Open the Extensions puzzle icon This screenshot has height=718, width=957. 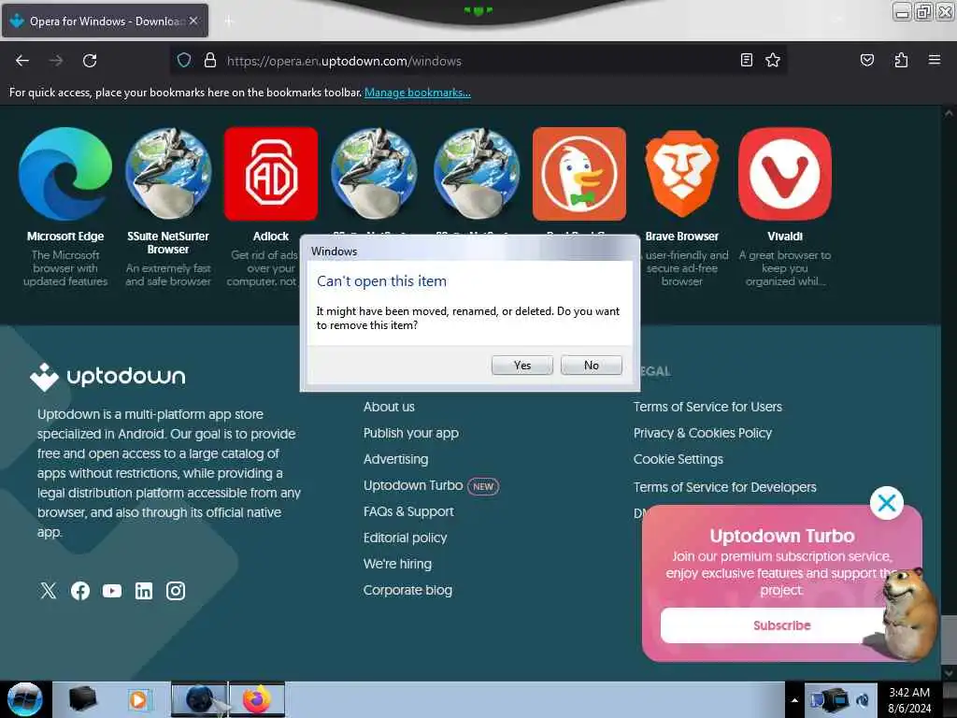[901, 60]
